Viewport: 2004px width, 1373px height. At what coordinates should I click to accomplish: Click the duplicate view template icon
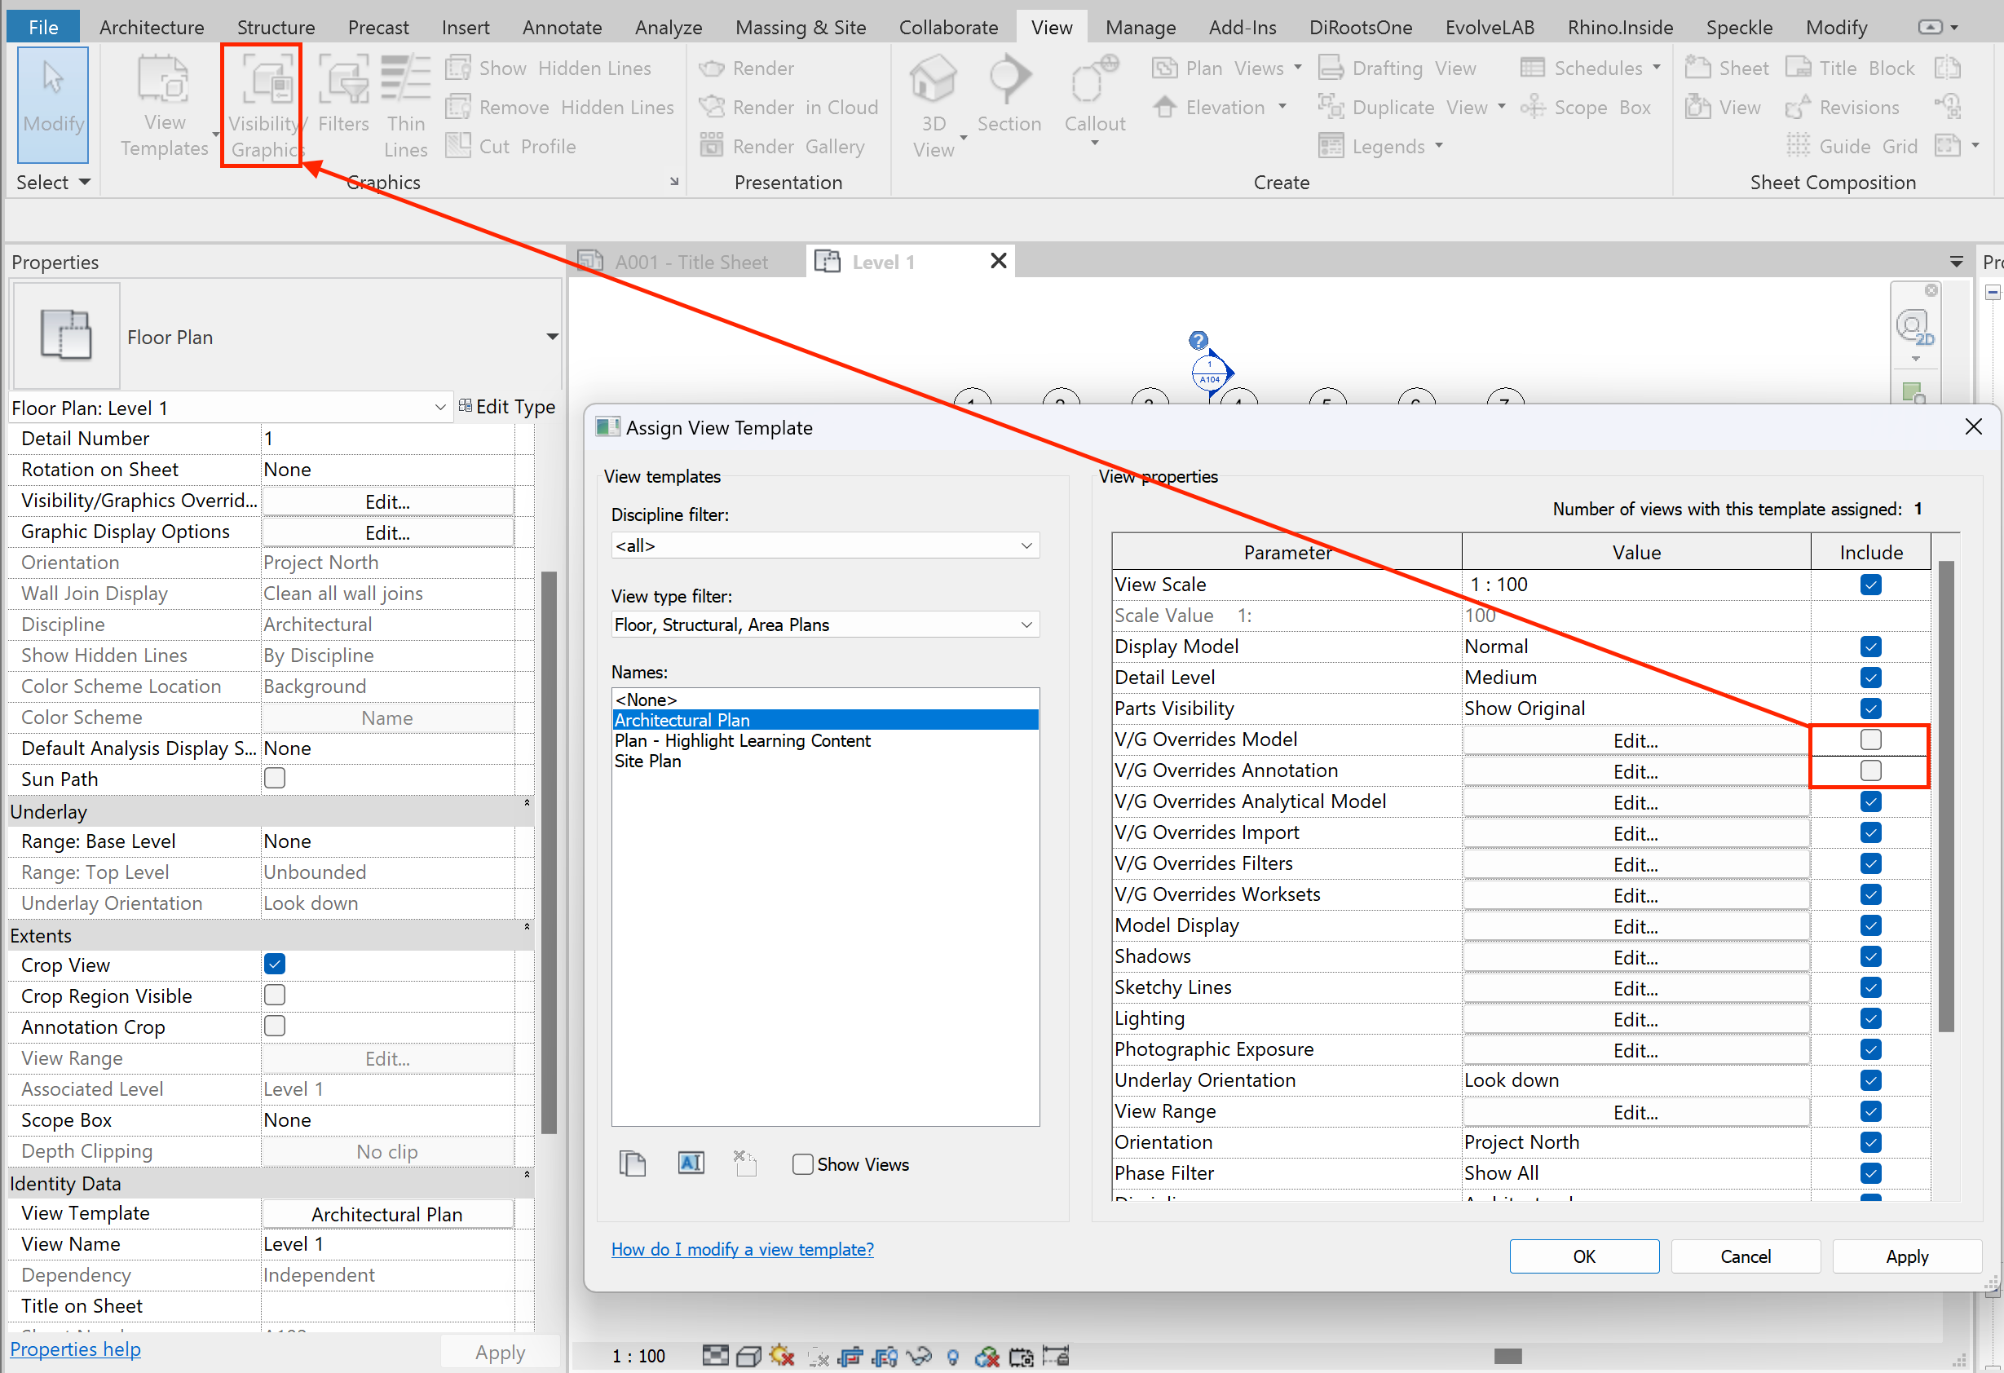[x=632, y=1163]
